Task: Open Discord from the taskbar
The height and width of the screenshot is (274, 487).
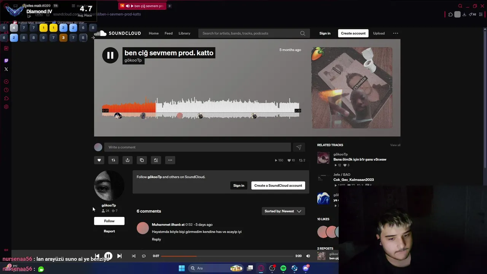Action: 306,268
